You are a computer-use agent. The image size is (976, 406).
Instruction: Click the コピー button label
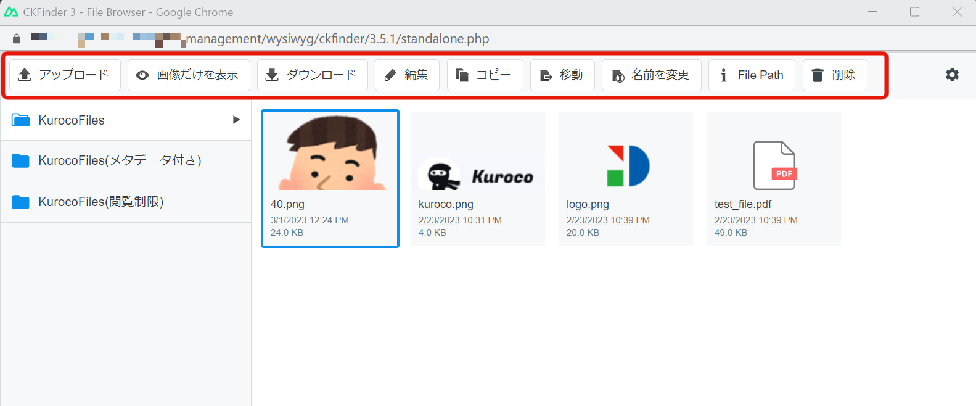[493, 75]
